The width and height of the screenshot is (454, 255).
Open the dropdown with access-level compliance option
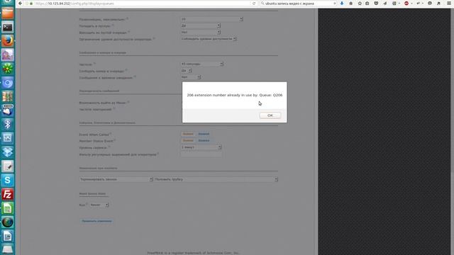(x=209, y=39)
